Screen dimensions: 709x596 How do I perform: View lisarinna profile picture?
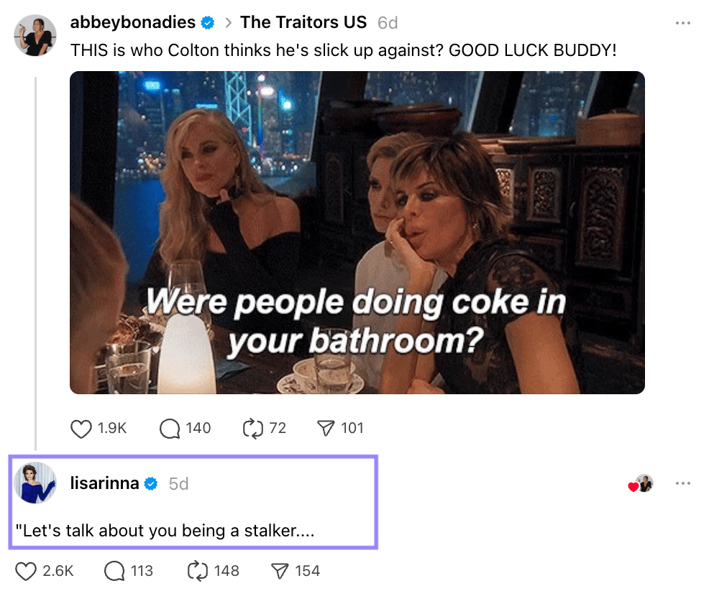pos(35,483)
